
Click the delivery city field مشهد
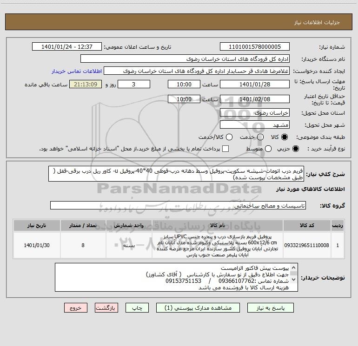(x=255, y=125)
